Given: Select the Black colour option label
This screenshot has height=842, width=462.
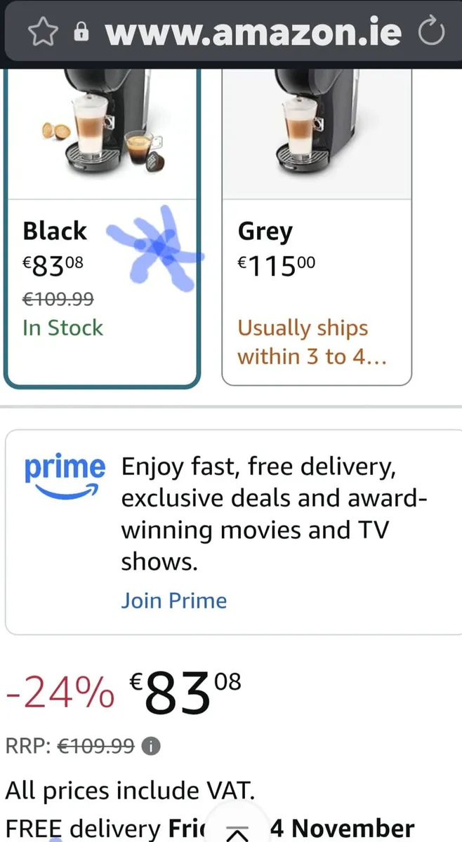Looking at the screenshot, I should [55, 231].
